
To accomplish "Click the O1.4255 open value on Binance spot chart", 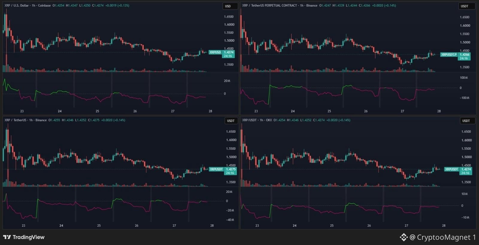I will [54, 120].
